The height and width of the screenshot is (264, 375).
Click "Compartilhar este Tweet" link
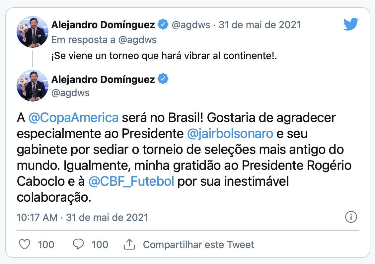pyautogui.click(x=198, y=245)
